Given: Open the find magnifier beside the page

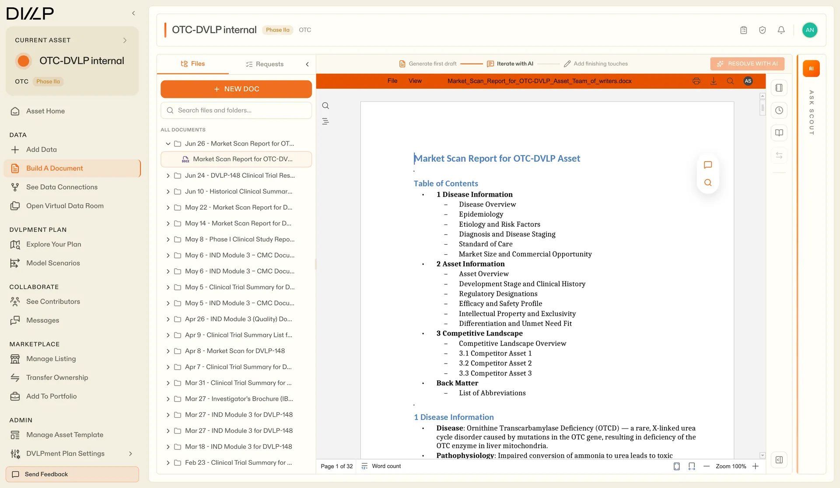Looking at the screenshot, I should click(325, 106).
